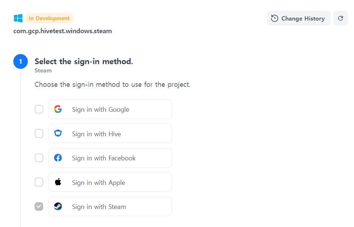
Task: Click the In Development status badge
Action: (x=49, y=18)
